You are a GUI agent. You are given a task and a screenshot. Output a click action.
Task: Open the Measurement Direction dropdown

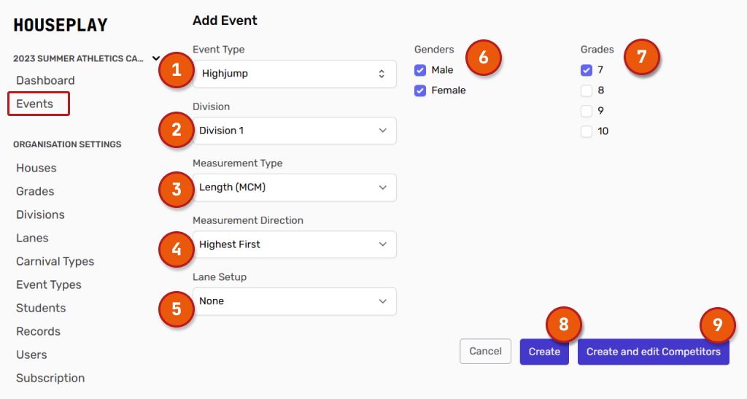click(295, 244)
